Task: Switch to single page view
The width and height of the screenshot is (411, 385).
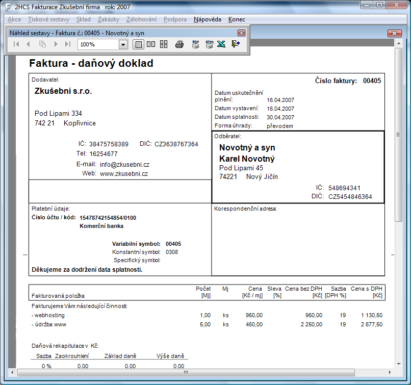Action: coord(138,44)
